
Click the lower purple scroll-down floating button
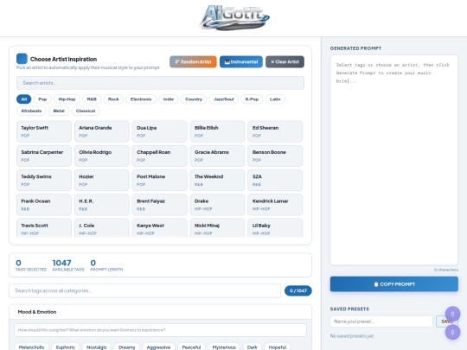(x=452, y=332)
